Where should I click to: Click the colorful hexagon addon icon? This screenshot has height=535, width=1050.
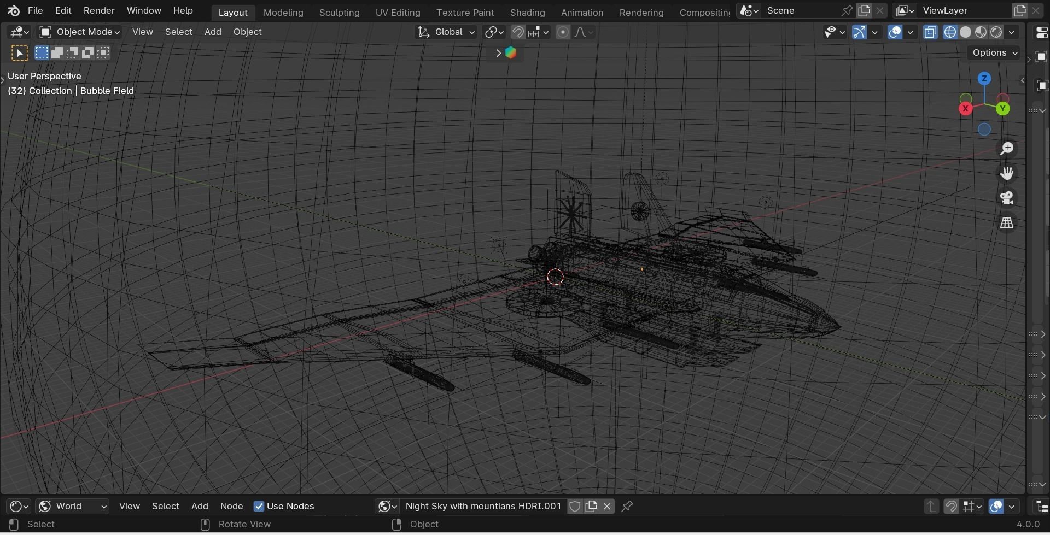[x=511, y=52]
